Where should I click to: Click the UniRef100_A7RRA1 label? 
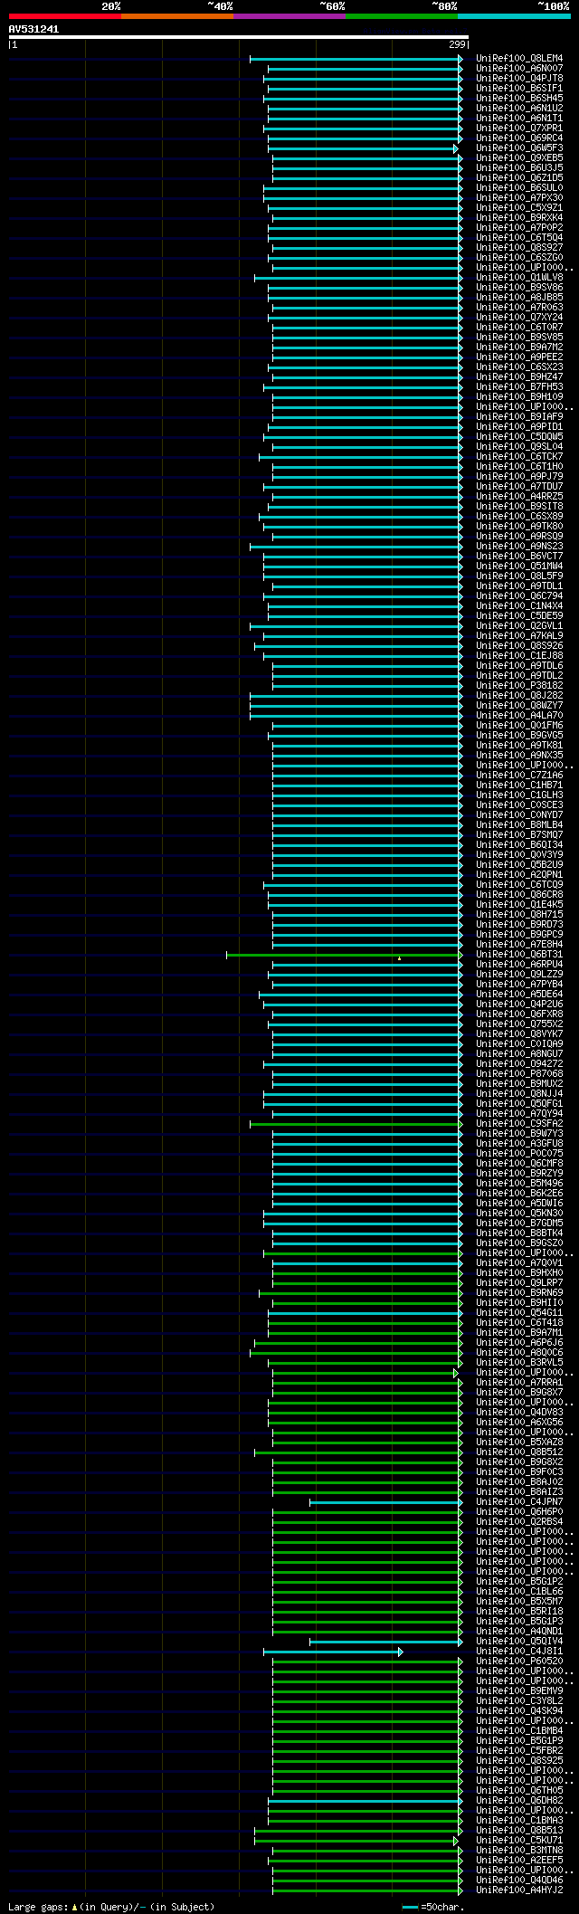click(x=519, y=1383)
